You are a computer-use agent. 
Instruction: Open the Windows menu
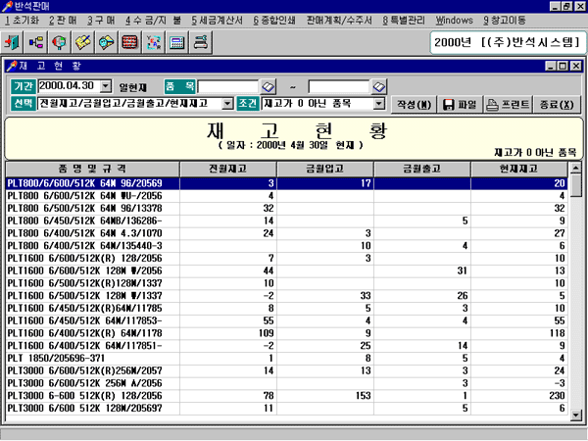454,21
